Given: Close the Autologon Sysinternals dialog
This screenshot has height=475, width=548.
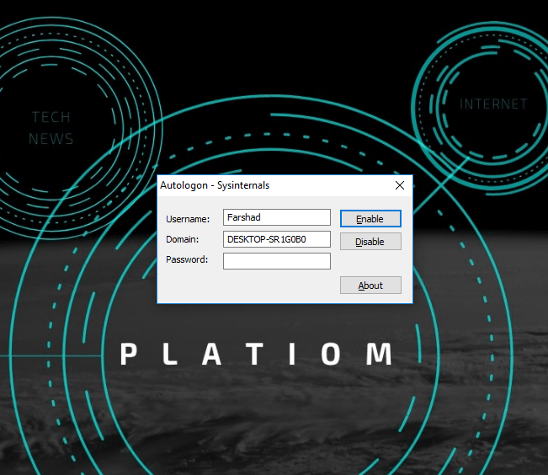Looking at the screenshot, I should pyautogui.click(x=400, y=185).
